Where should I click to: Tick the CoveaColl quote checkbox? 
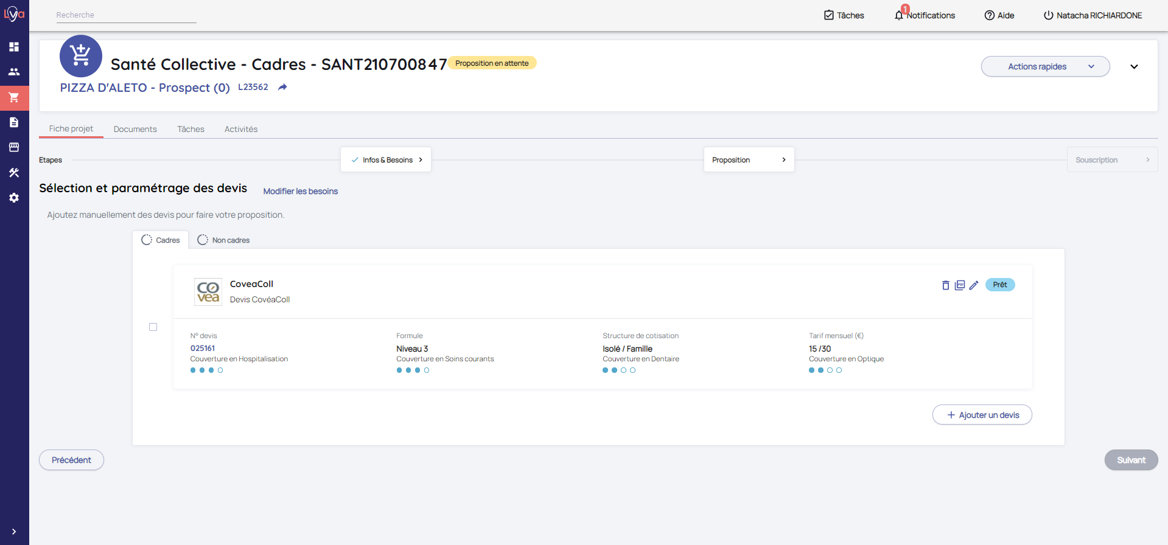(x=153, y=327)
